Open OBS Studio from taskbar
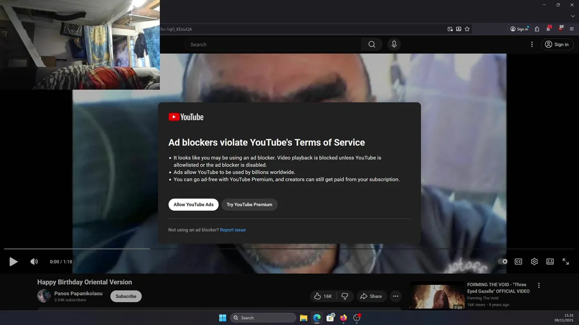The image size is (579, 325). (x=356, y=318)
